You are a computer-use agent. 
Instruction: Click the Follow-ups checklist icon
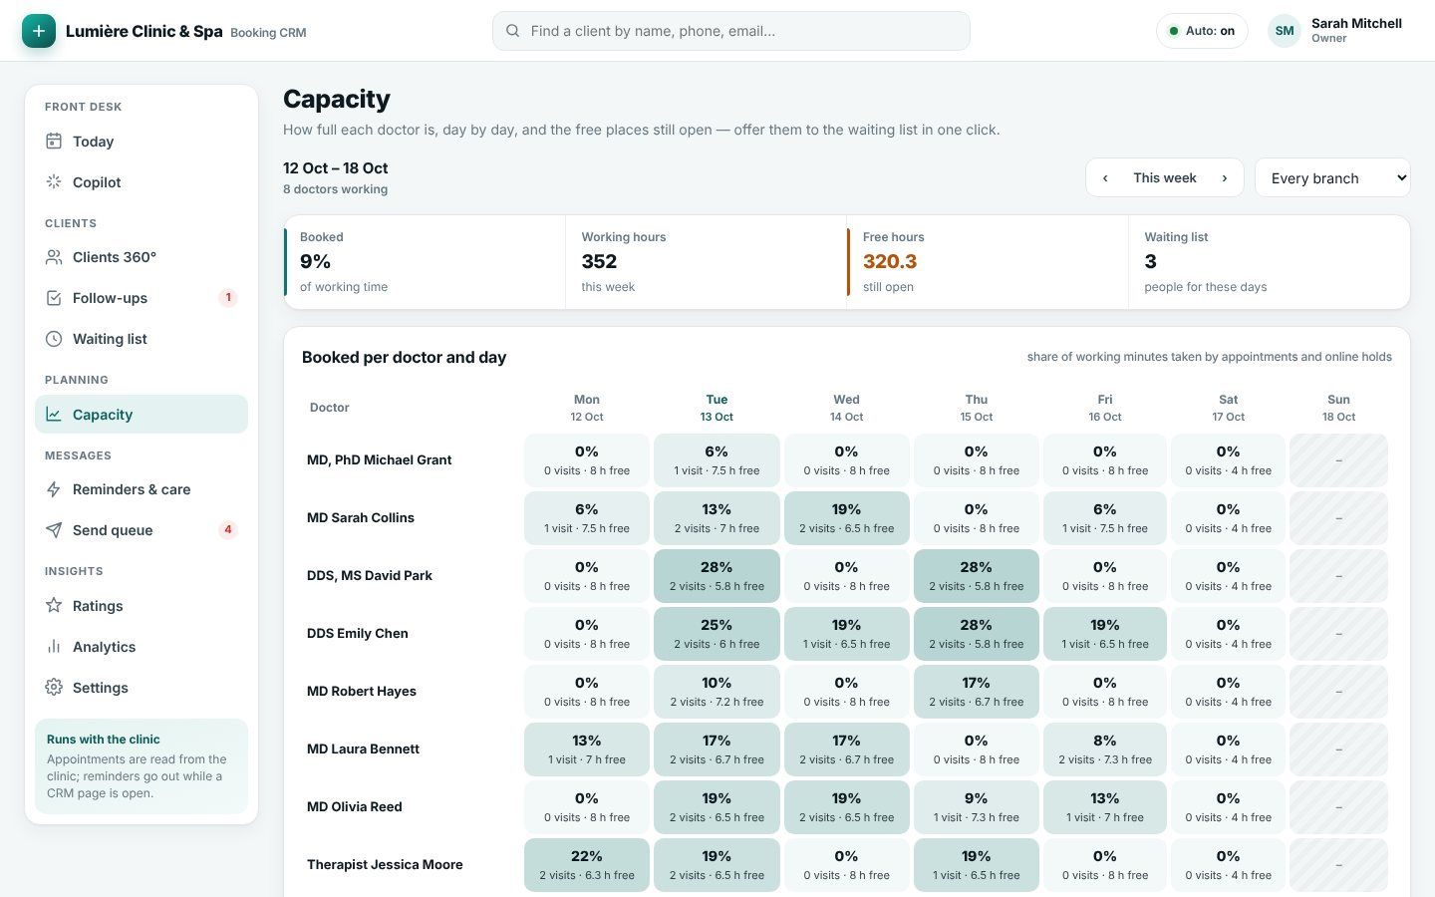[x=54, y=298]
